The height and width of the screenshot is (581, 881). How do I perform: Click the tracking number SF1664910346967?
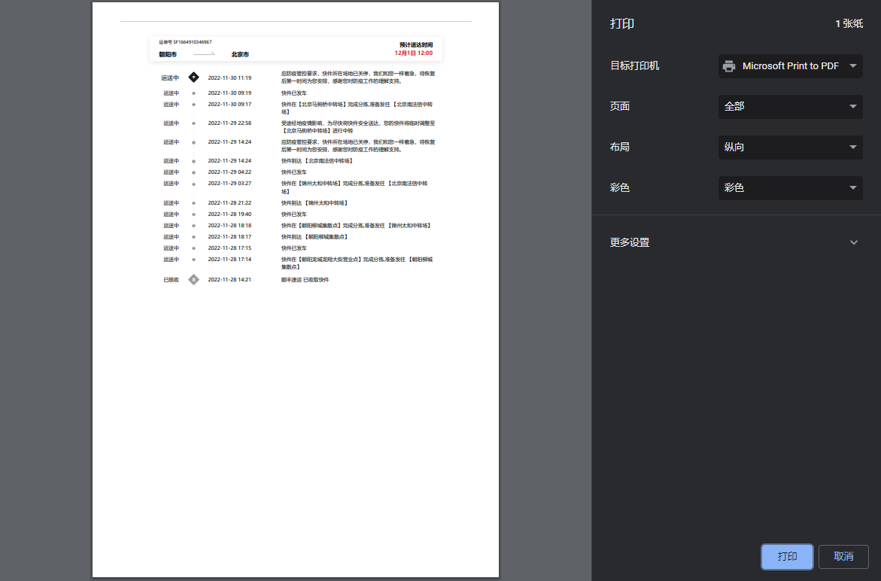(185, 42)
